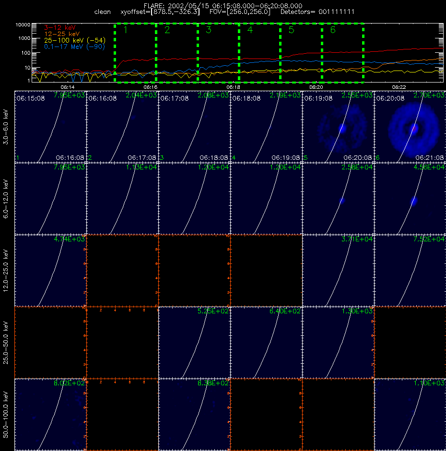Screen dimensions: 446x451
Task: Select the 12.0-25.0 keV image peaking at 7.52E+04
Action: (x=410, y=271)
